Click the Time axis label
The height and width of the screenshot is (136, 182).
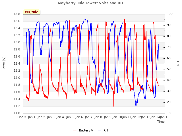(x=161, y=122)
